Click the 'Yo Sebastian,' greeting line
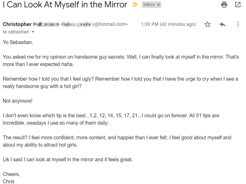The width and height of the screenshot is (246, 184). point(18,42)
